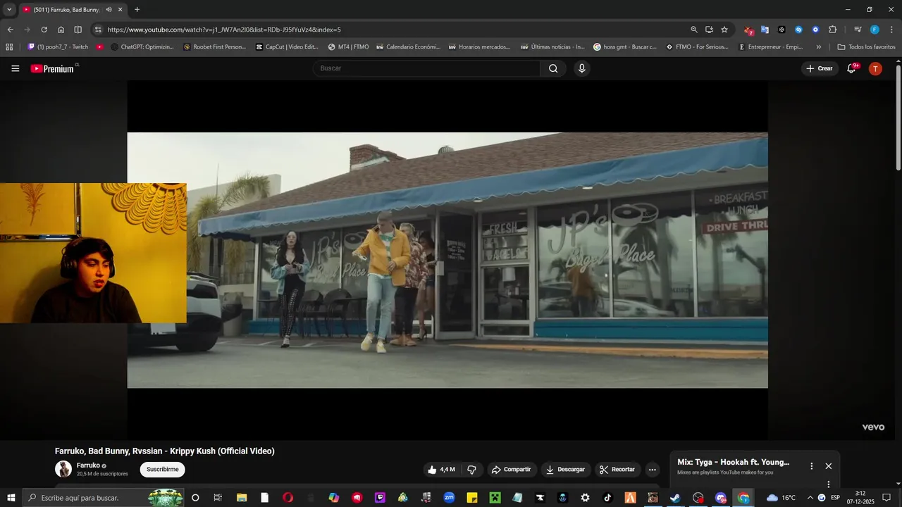This screenshot has height=507, width=902.
Task: Expand hidden bookmarks chevron
Action: click(x=818, y=47)
